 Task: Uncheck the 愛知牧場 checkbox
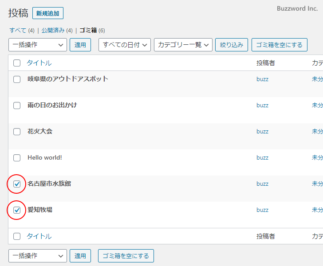pos(17,210)
